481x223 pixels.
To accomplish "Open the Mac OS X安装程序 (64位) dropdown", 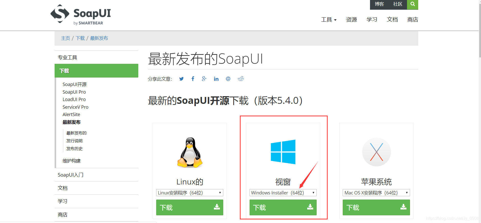I will 376,193.
